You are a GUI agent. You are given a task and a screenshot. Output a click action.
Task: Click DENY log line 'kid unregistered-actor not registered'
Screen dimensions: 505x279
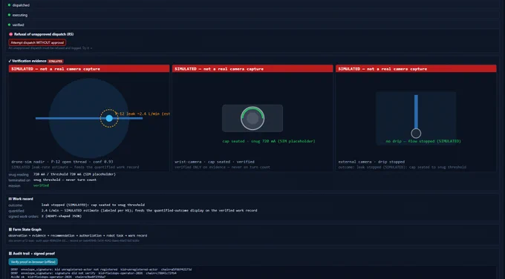tap(102, 269)
